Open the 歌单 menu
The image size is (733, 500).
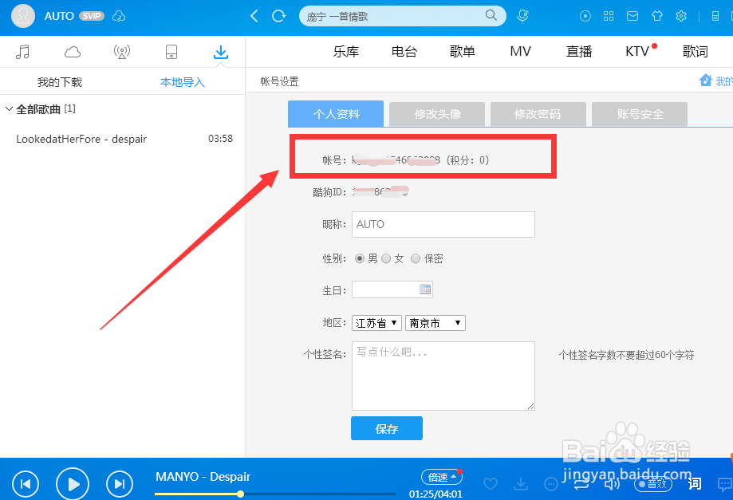coord(463,51)
